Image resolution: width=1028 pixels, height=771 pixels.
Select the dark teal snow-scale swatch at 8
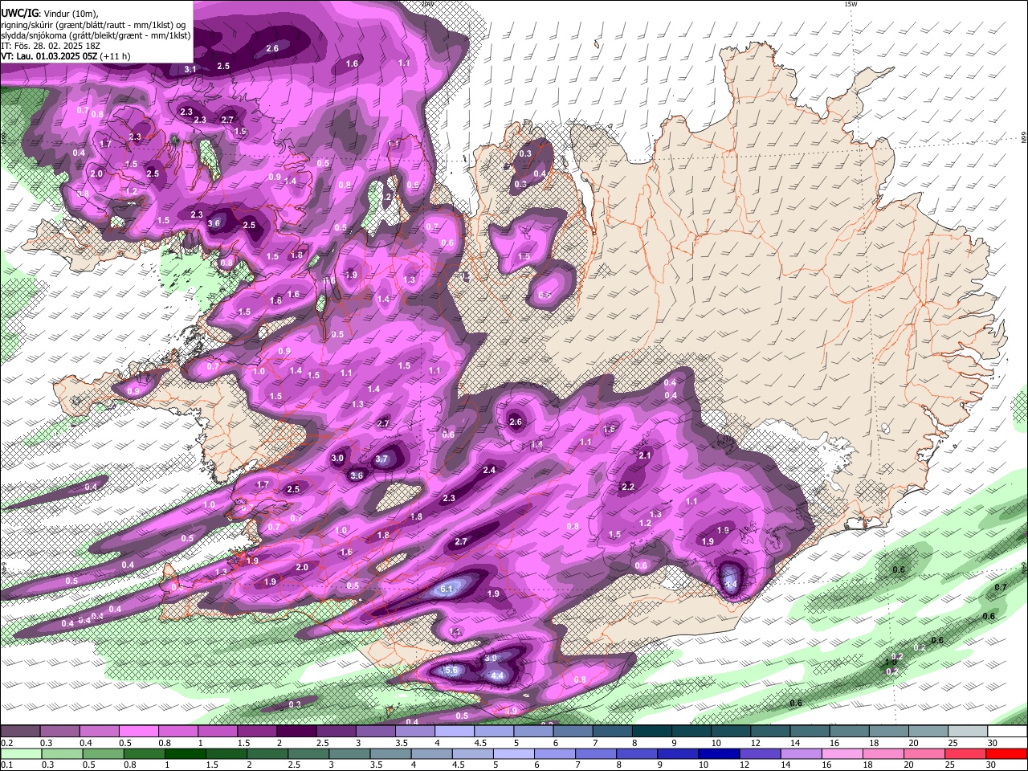click(x=652, y=732)
